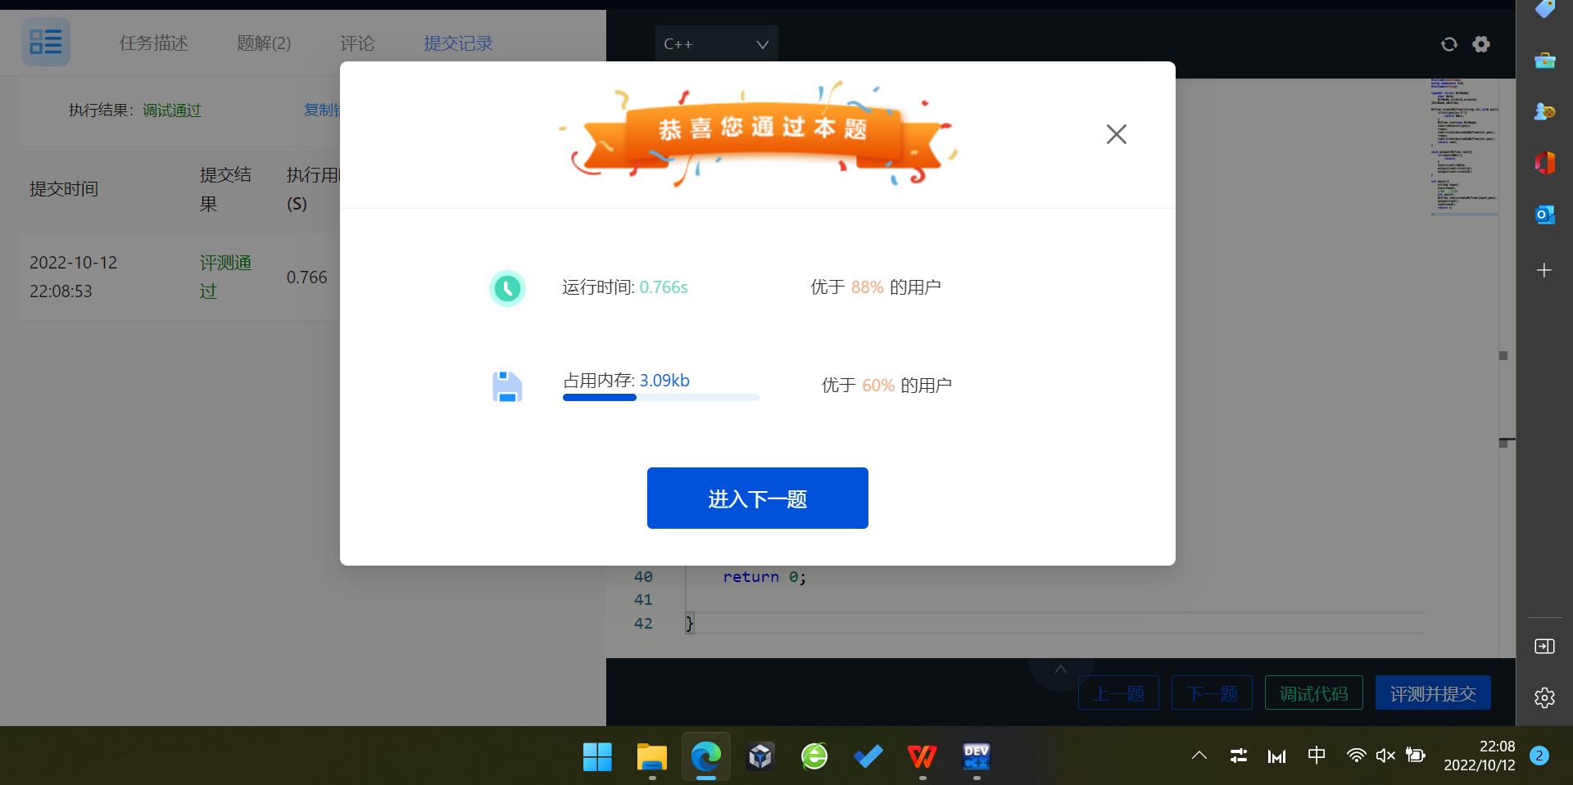Image resolution: width=1573 pixels, height=785 pixels.
Task: Click the code minimap thumbnail
Action: point(1464,146)
